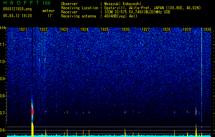The image size is (215, 137).
Task: Click the 1925 time marker
Action: pyautogui.click(x=105, y=29)
